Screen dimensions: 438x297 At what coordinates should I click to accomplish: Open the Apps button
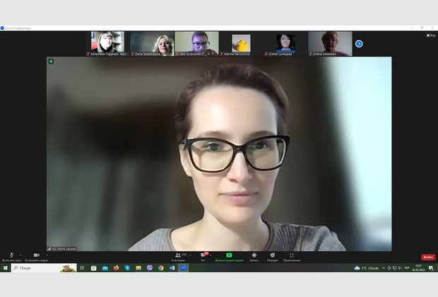pyautogui.click(x=292, y=257)
